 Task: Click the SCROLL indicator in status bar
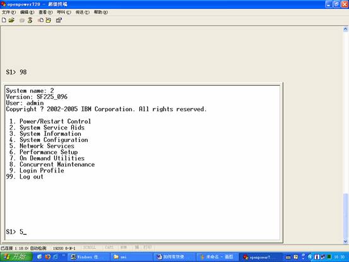pos(89,247)
